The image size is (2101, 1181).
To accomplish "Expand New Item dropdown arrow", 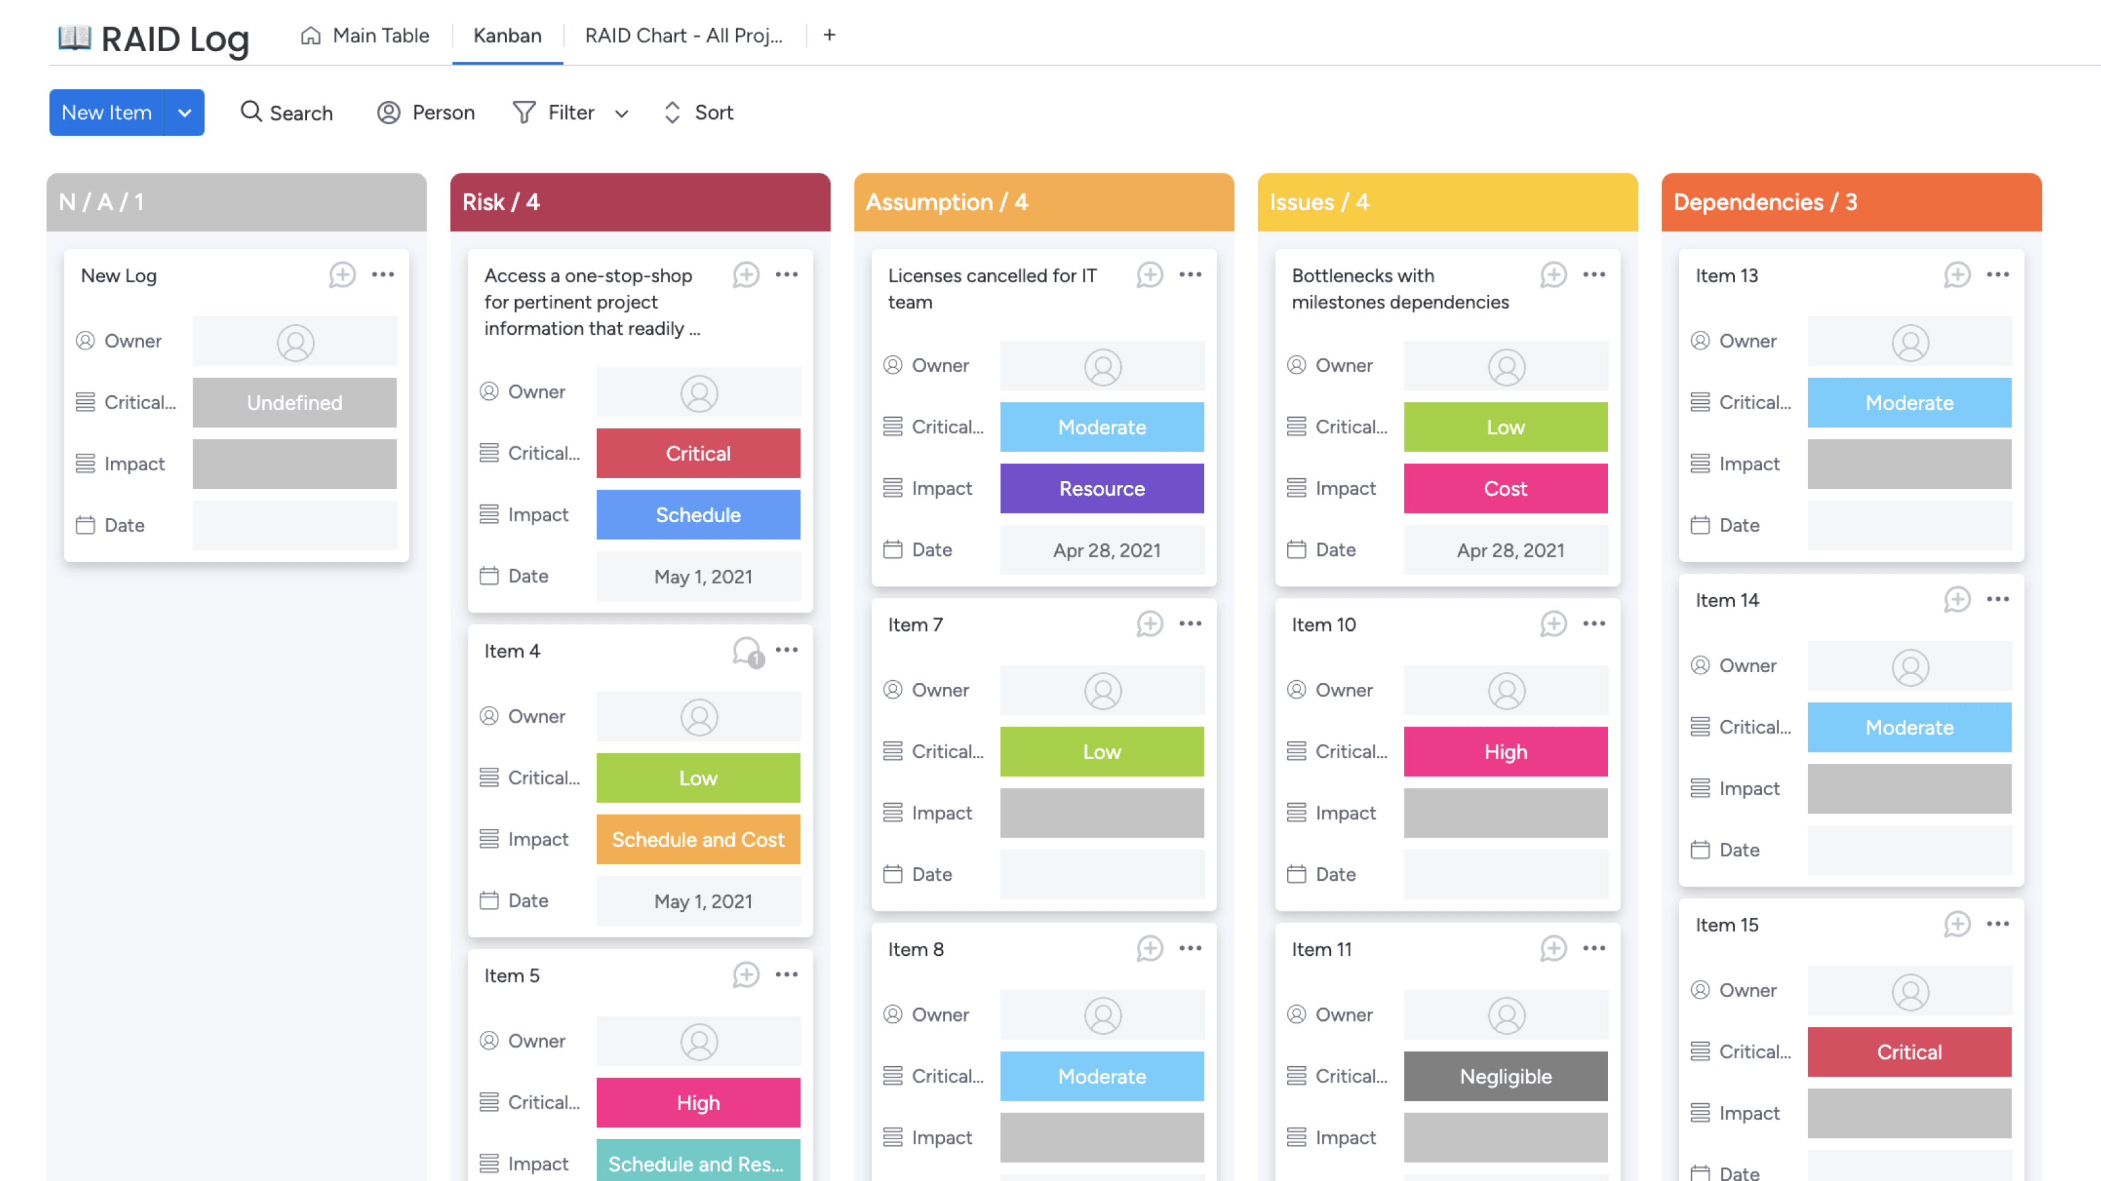I will pos(185,112).
